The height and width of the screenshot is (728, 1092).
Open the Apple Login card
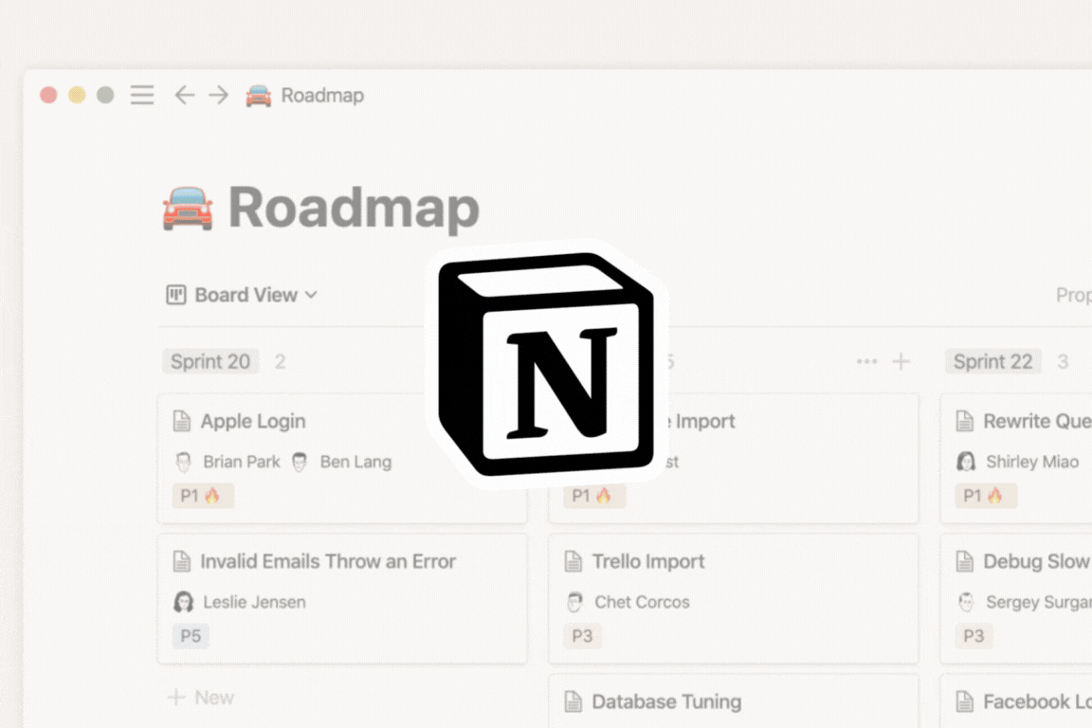(342, 459)
